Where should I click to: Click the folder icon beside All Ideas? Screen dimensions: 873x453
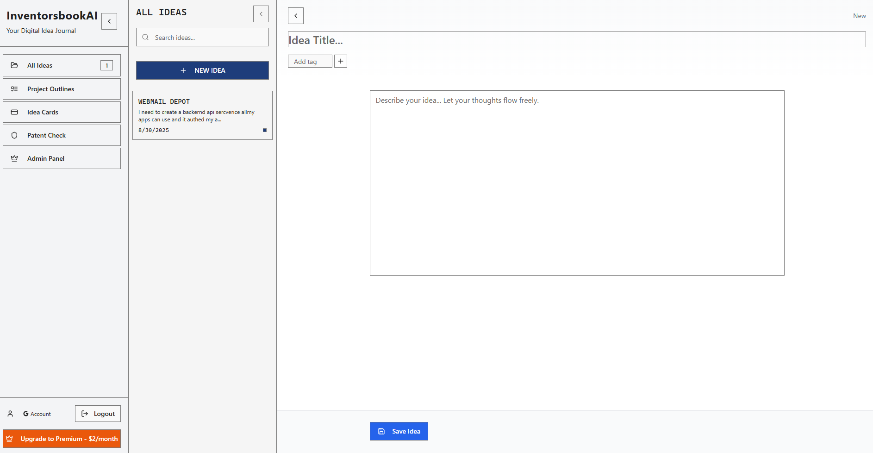pos(14,65)
